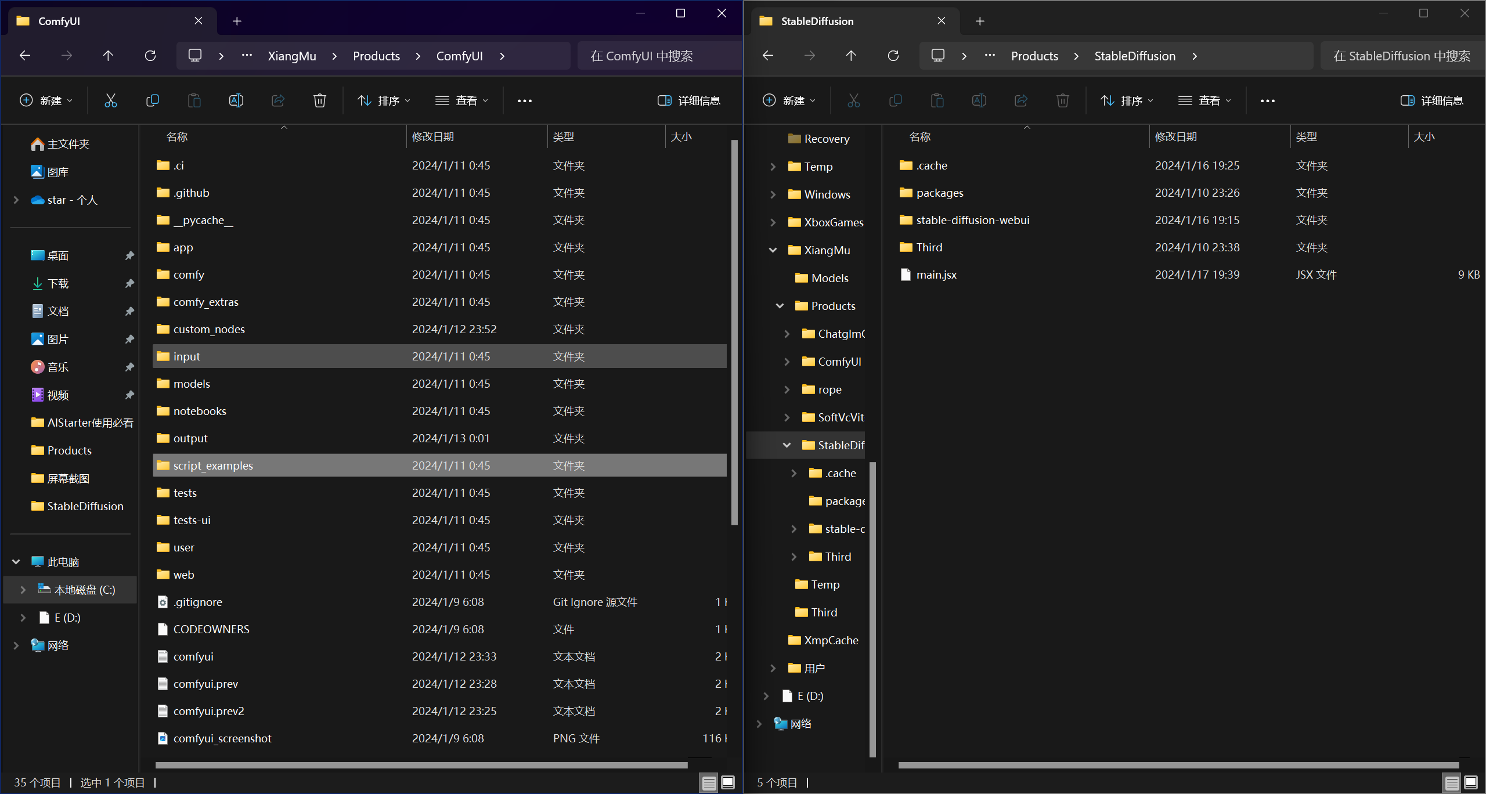Select XmpCache folder in StableDiffusion tree
1486x794 pixels.
pos(823,640)
